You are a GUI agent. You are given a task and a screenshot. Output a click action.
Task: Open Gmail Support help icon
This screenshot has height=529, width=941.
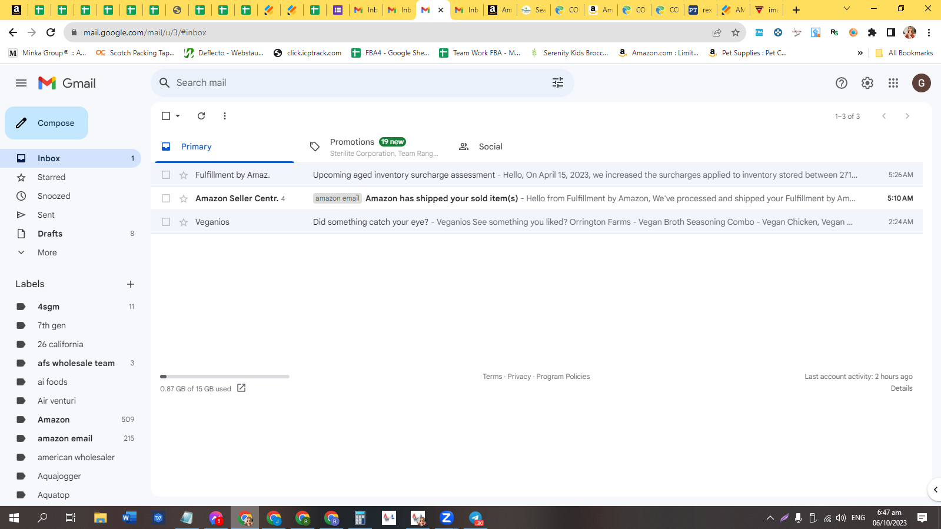pos(842,83)
